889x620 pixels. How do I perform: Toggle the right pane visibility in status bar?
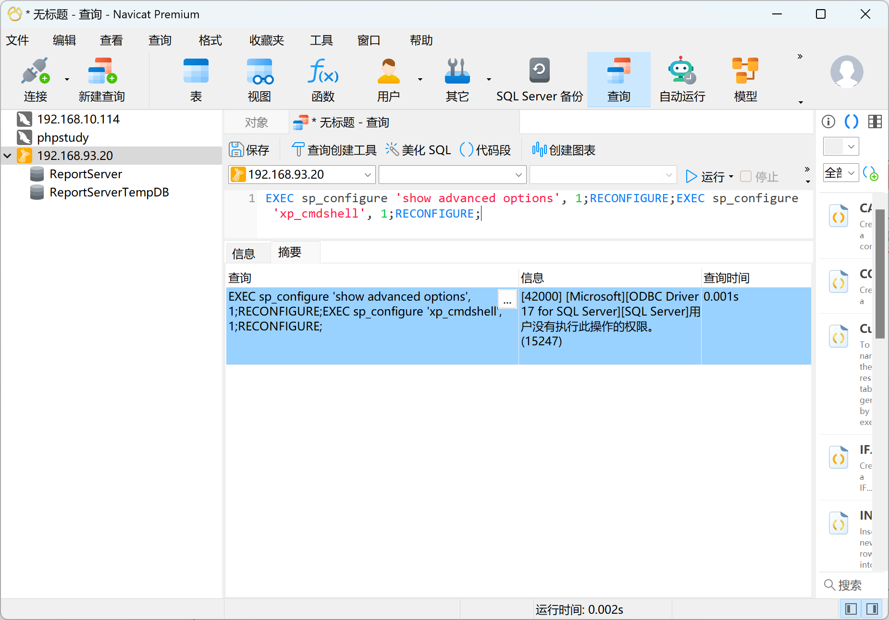(872, 609)
